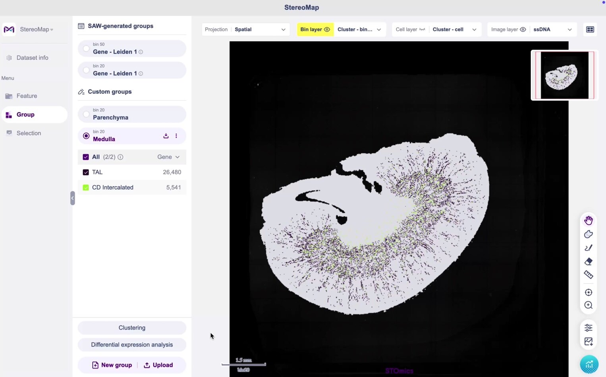Open the StereoMap title dropdown arrow
The image size is (606, 377).
tap(52, 30)
